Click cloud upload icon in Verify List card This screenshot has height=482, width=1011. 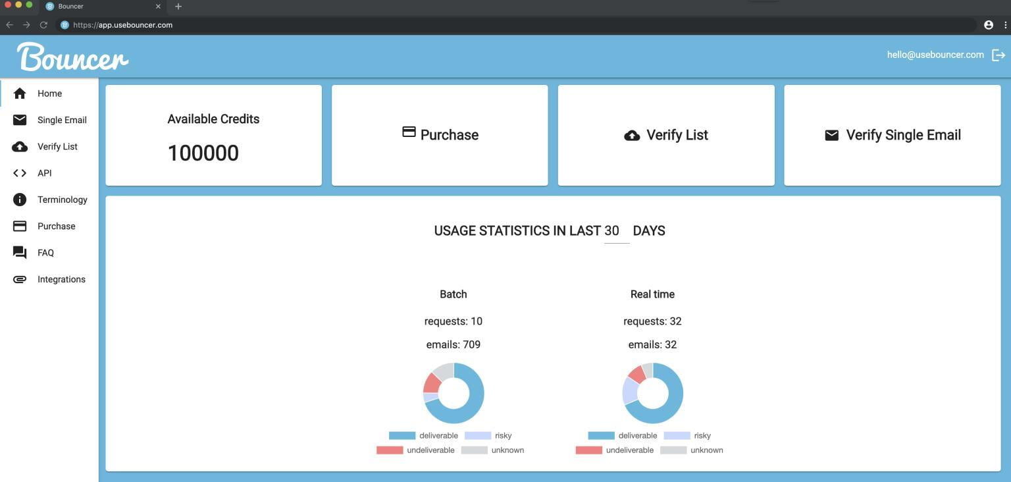[632, 136]
